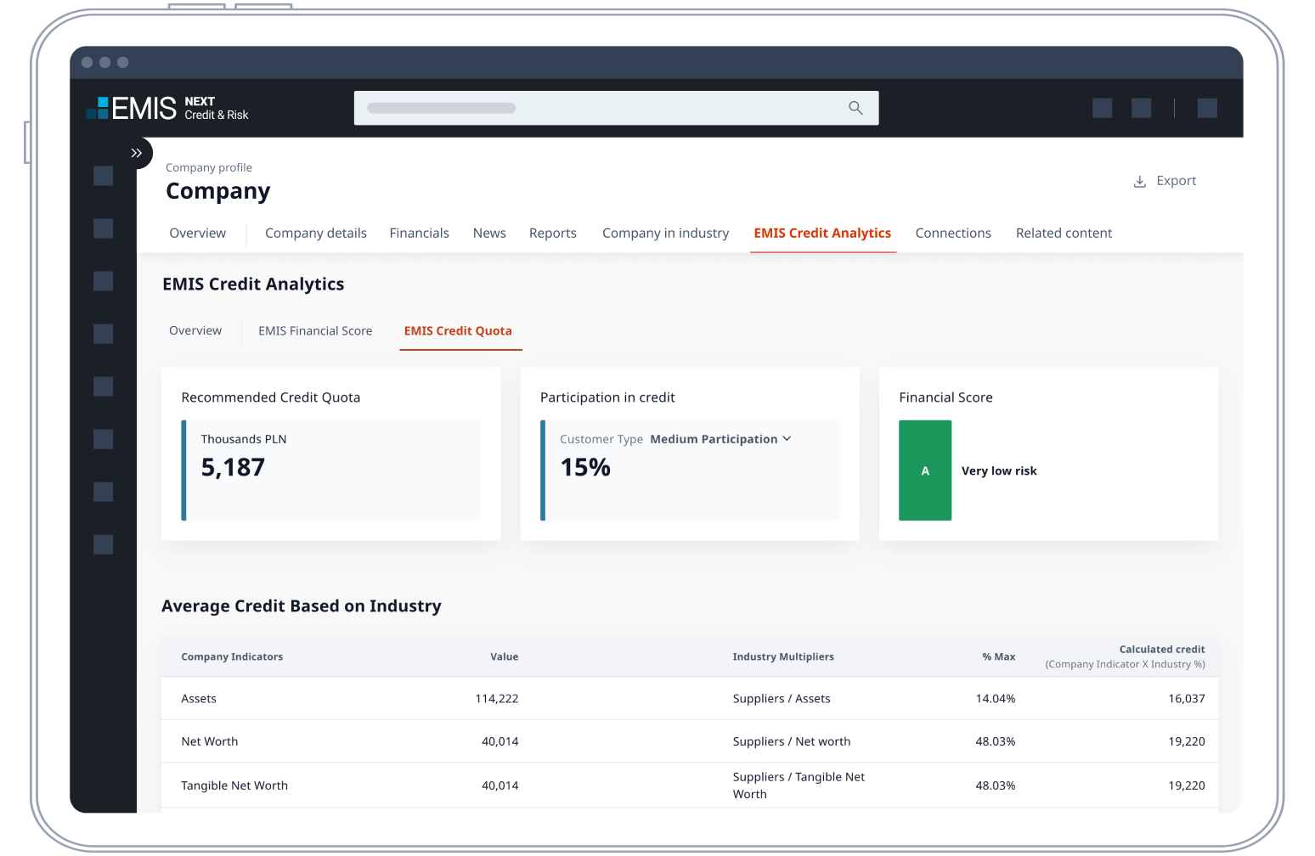This screenshot has width=1315, height=856.
Task: Go to the Connections tab
Action: pos(952,234)
